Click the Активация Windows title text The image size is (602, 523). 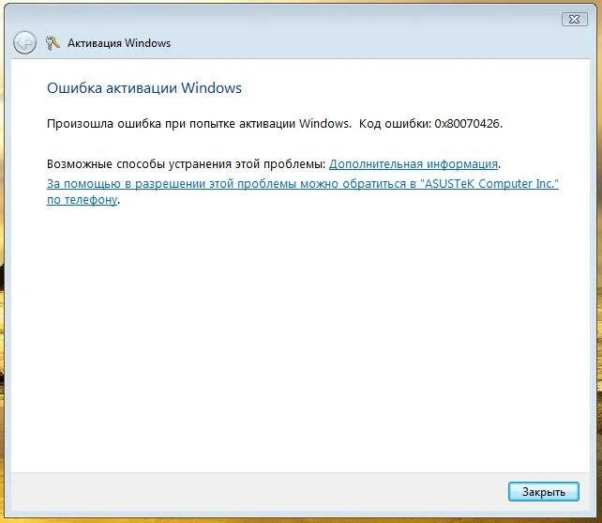click(119, 43)
